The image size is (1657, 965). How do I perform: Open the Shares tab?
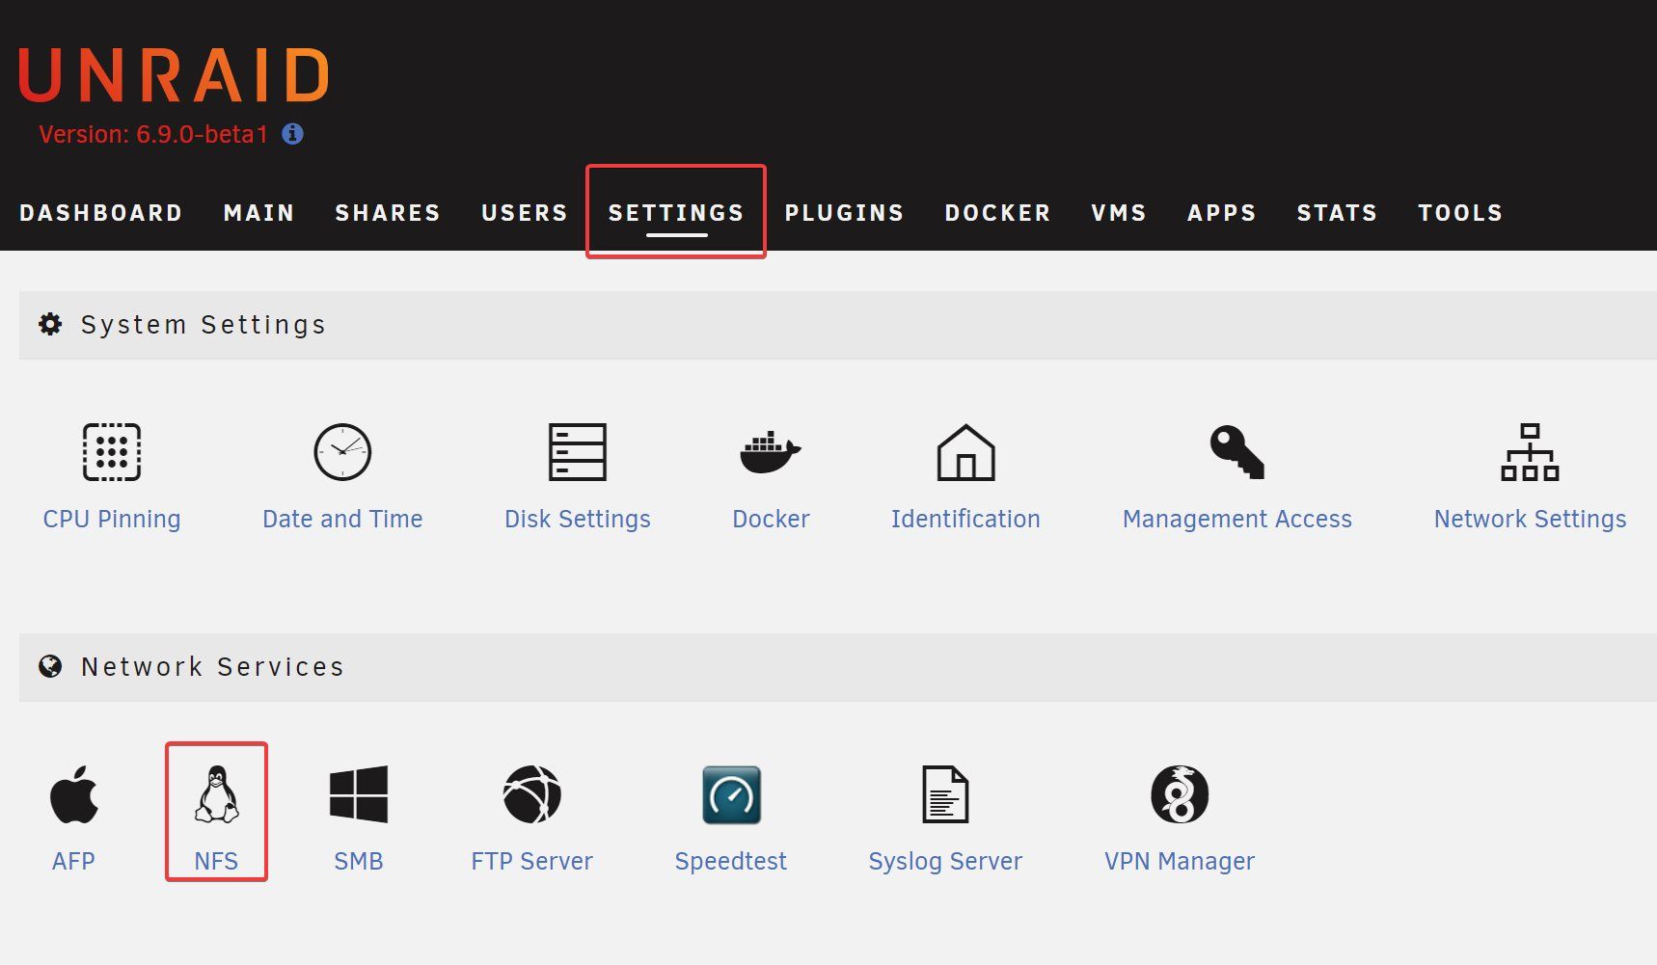coord(388,213)
